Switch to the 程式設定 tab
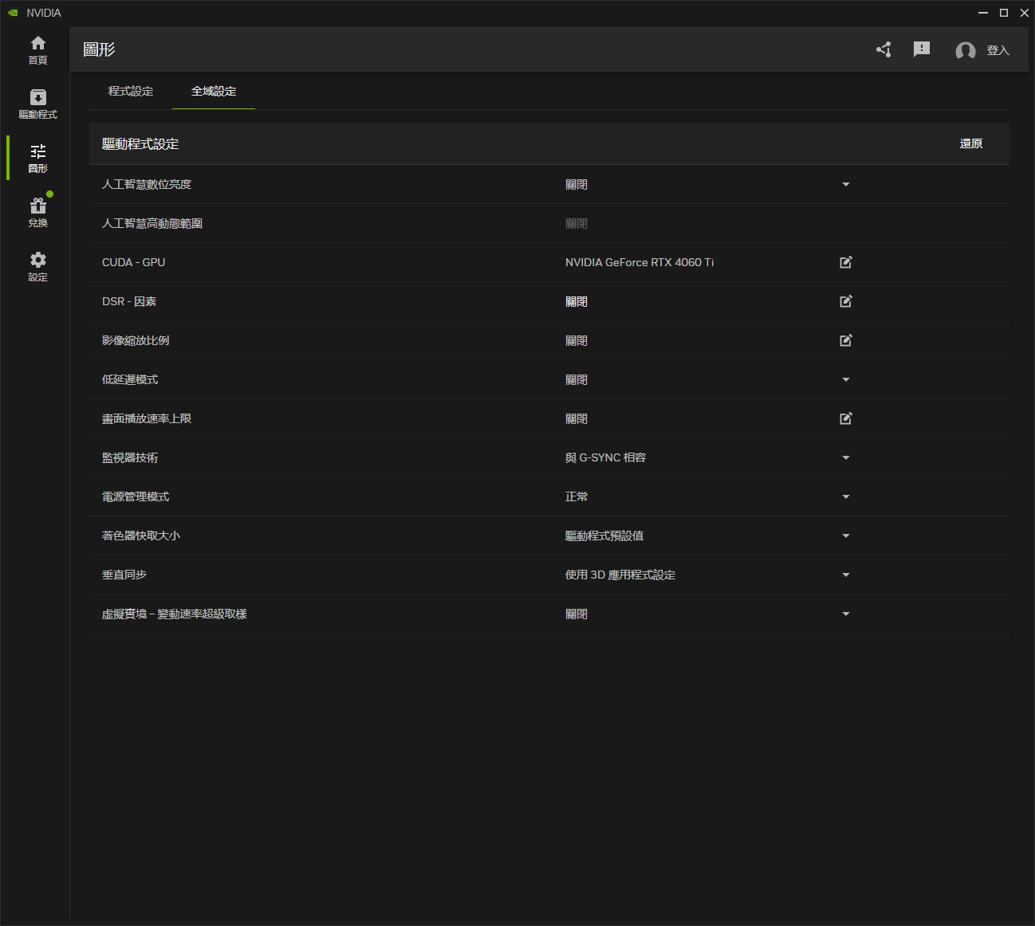 (x=131, y=91)
